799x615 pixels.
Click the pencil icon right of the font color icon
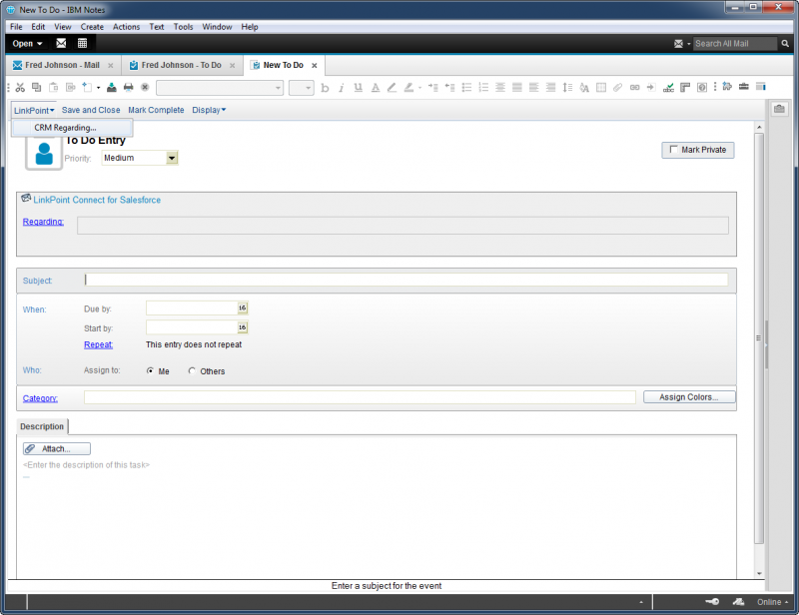tap(392, 88)
